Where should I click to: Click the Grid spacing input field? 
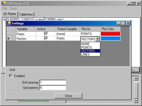click(x=53, y=82)
